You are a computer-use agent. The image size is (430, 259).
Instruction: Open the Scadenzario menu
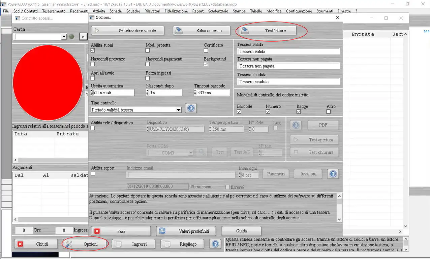(x=218, y=11)
